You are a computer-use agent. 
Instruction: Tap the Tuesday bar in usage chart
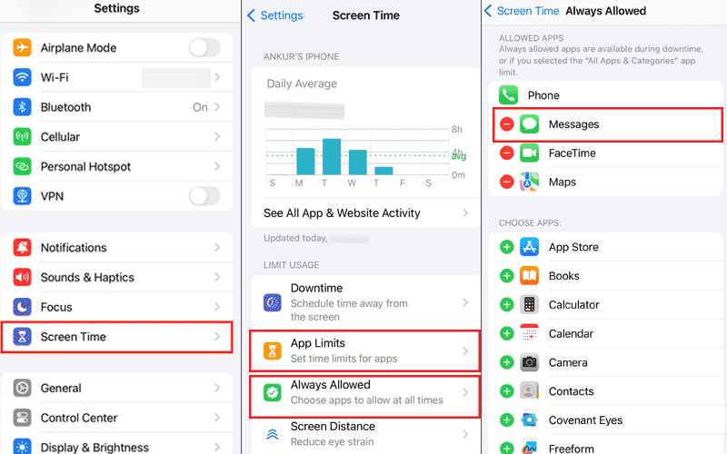pyautogui.click(x=332, y=156)
